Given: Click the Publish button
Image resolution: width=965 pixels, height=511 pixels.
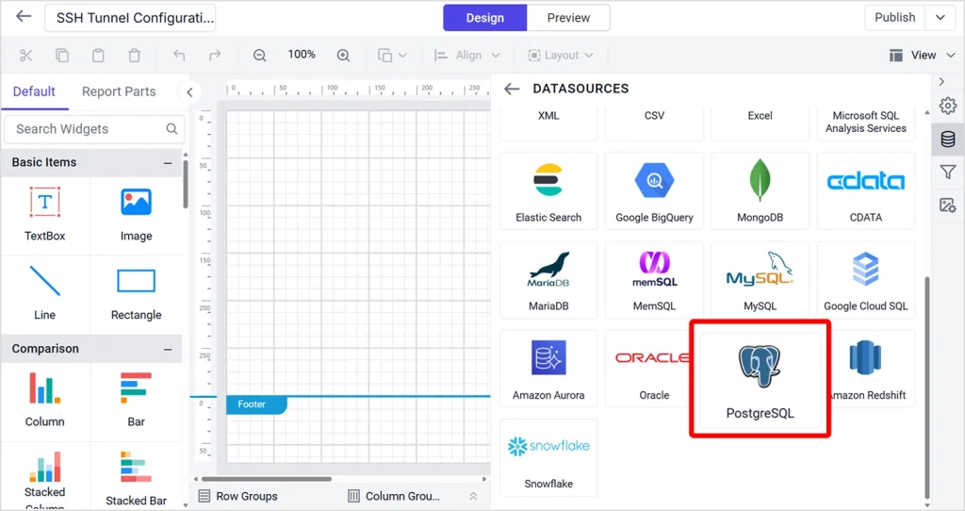Looking at the screenshot, I should (x=895, y=17).
